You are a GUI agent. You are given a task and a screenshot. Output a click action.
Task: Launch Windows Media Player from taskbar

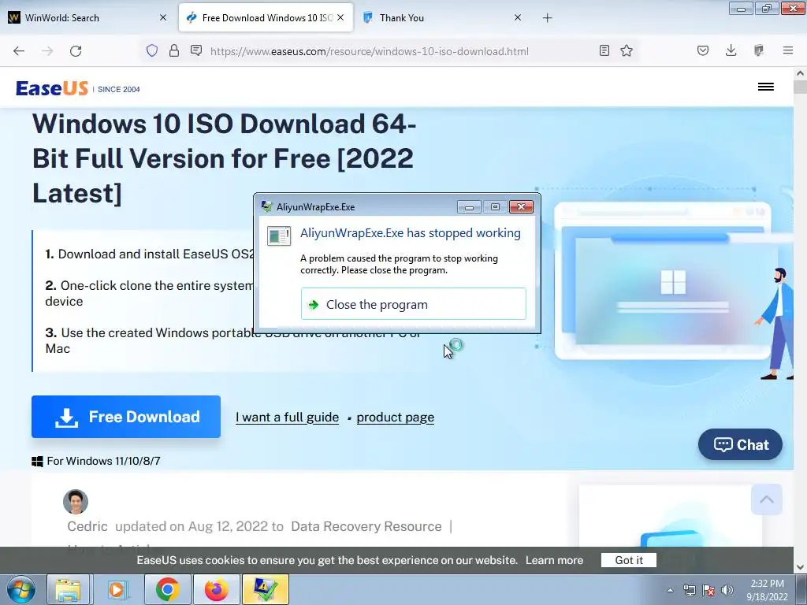pos(117,589)
